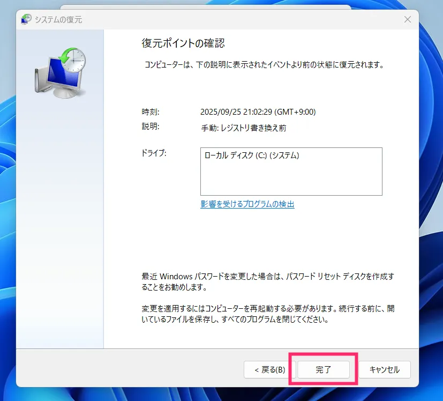Click the paragraph starting 最近 Windows パスワード
Image resolution: width=443 pixels, height=401 pixels.
click(x=268, y=281)
